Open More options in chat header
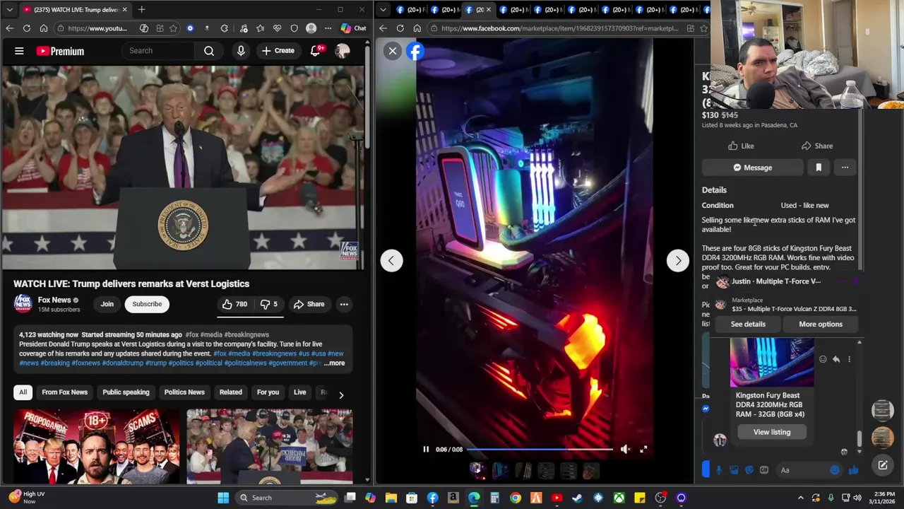Viewport: 904px width, 509px height. (821, 324)
